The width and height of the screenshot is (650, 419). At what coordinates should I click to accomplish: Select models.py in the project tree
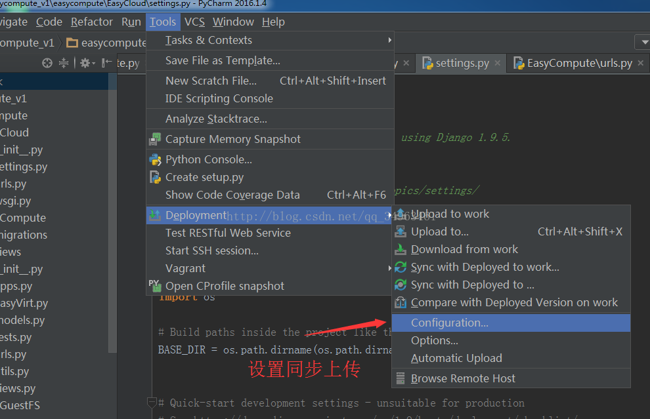(22, 320)
